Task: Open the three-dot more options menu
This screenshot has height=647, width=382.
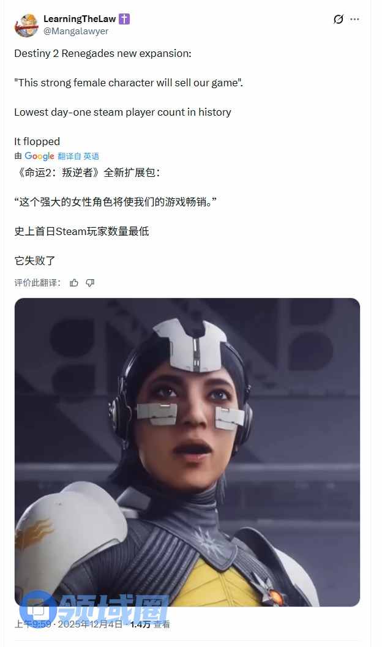Action: pos(354,19)
